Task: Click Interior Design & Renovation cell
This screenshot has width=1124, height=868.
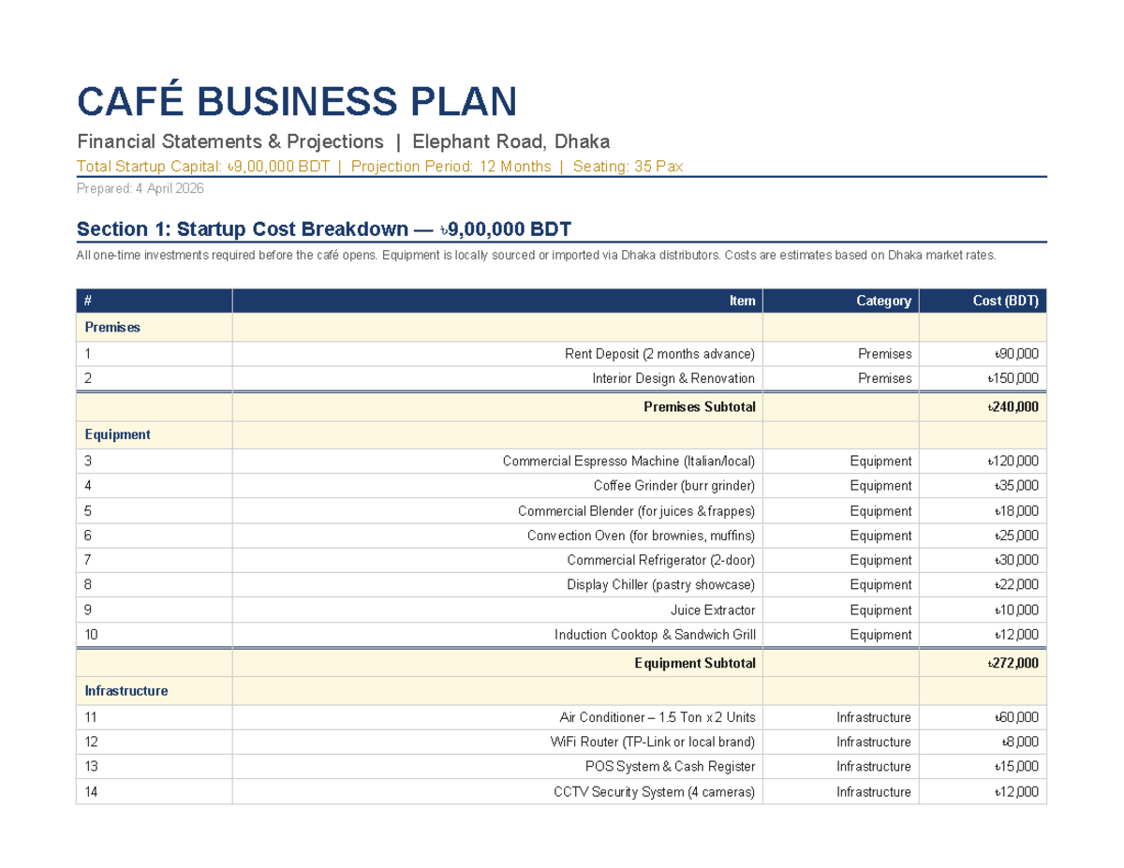Action: coord(497,378)
